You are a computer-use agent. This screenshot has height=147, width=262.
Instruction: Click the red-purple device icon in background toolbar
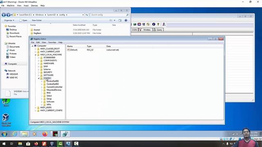139,24
